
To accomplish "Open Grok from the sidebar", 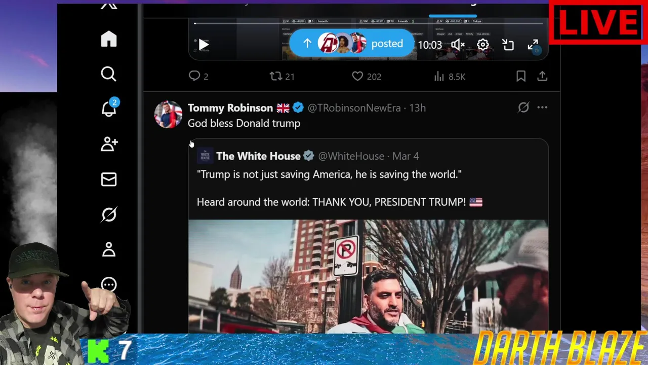I will coord(109,214).
